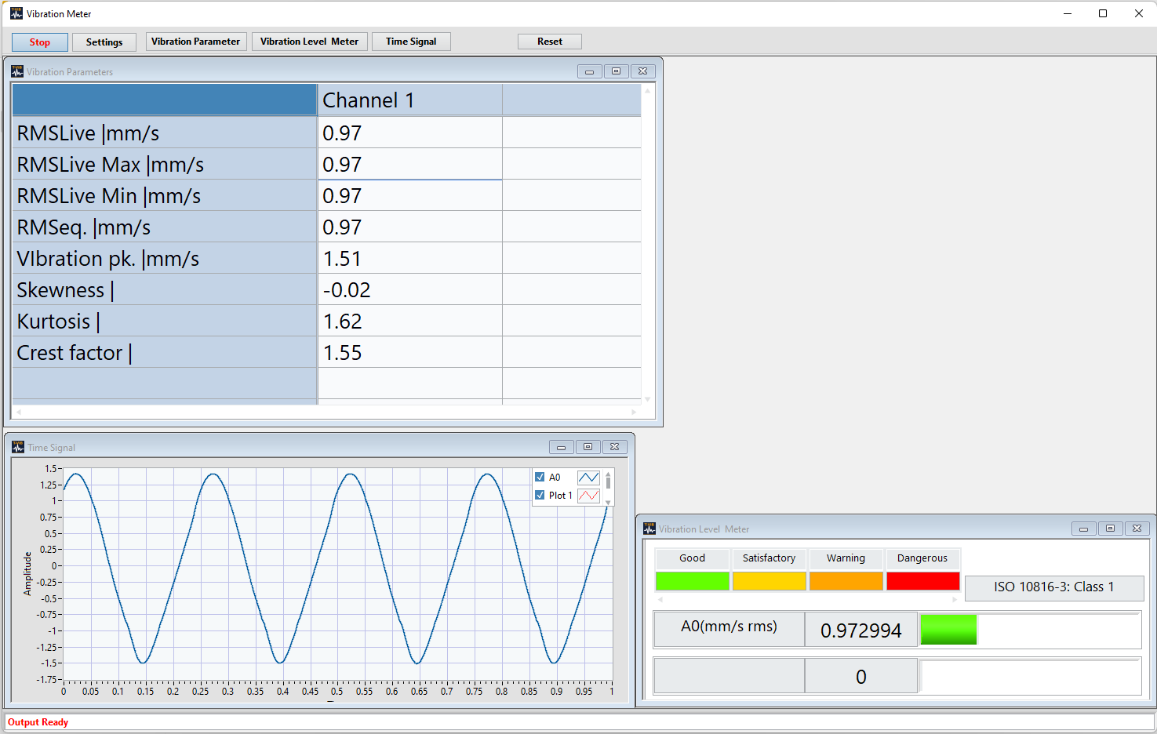Show the Vibration Parameter window
The height and width of the screenshot is (734, 1157).
pyautogui.click(x=196, y=42)
